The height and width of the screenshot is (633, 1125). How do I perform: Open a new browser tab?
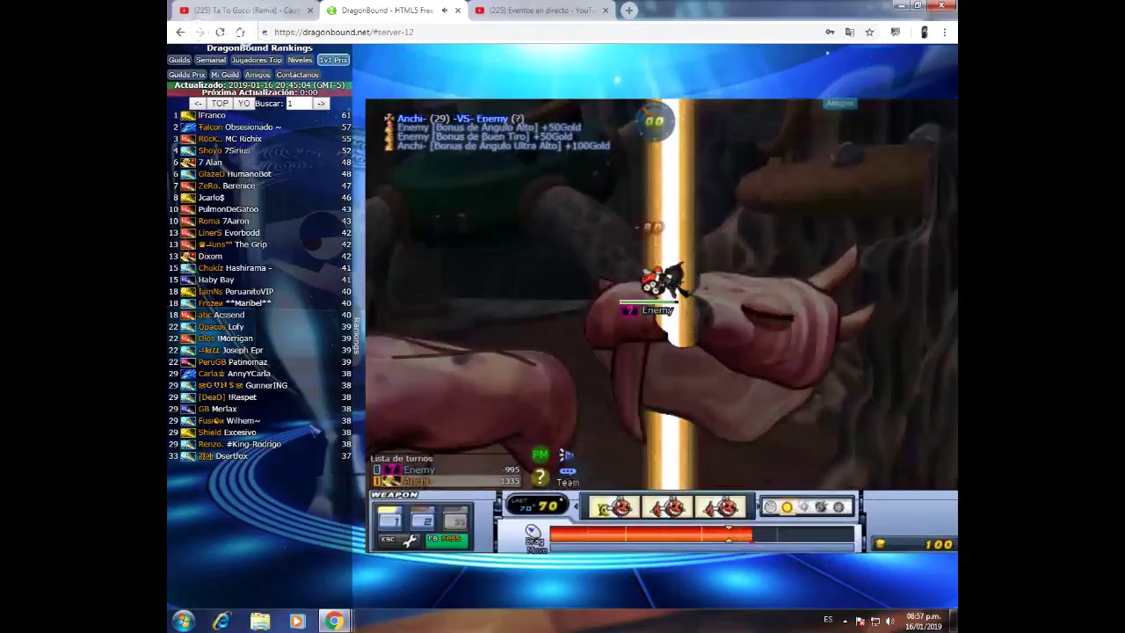coord(628,11)
